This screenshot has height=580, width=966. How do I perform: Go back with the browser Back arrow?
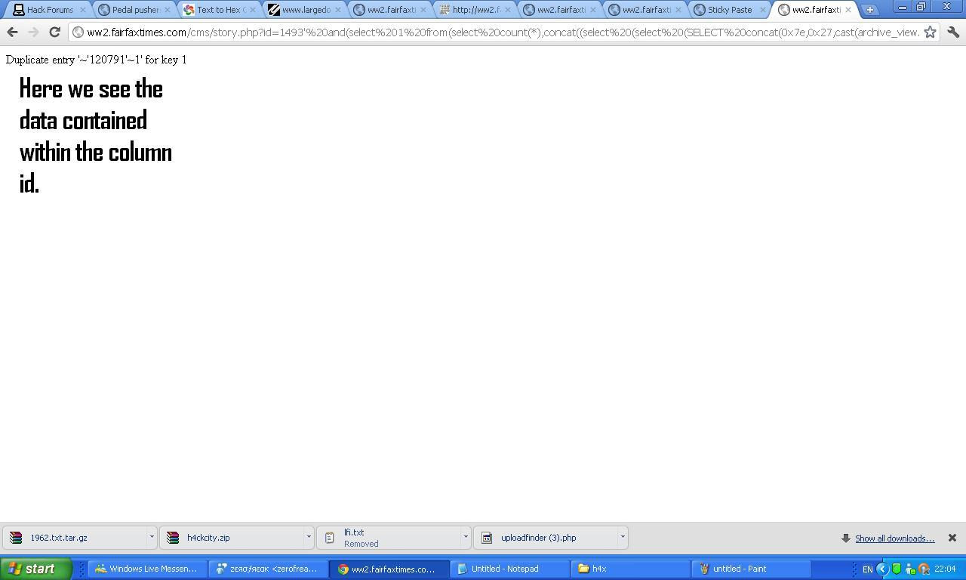click(12, 32)
